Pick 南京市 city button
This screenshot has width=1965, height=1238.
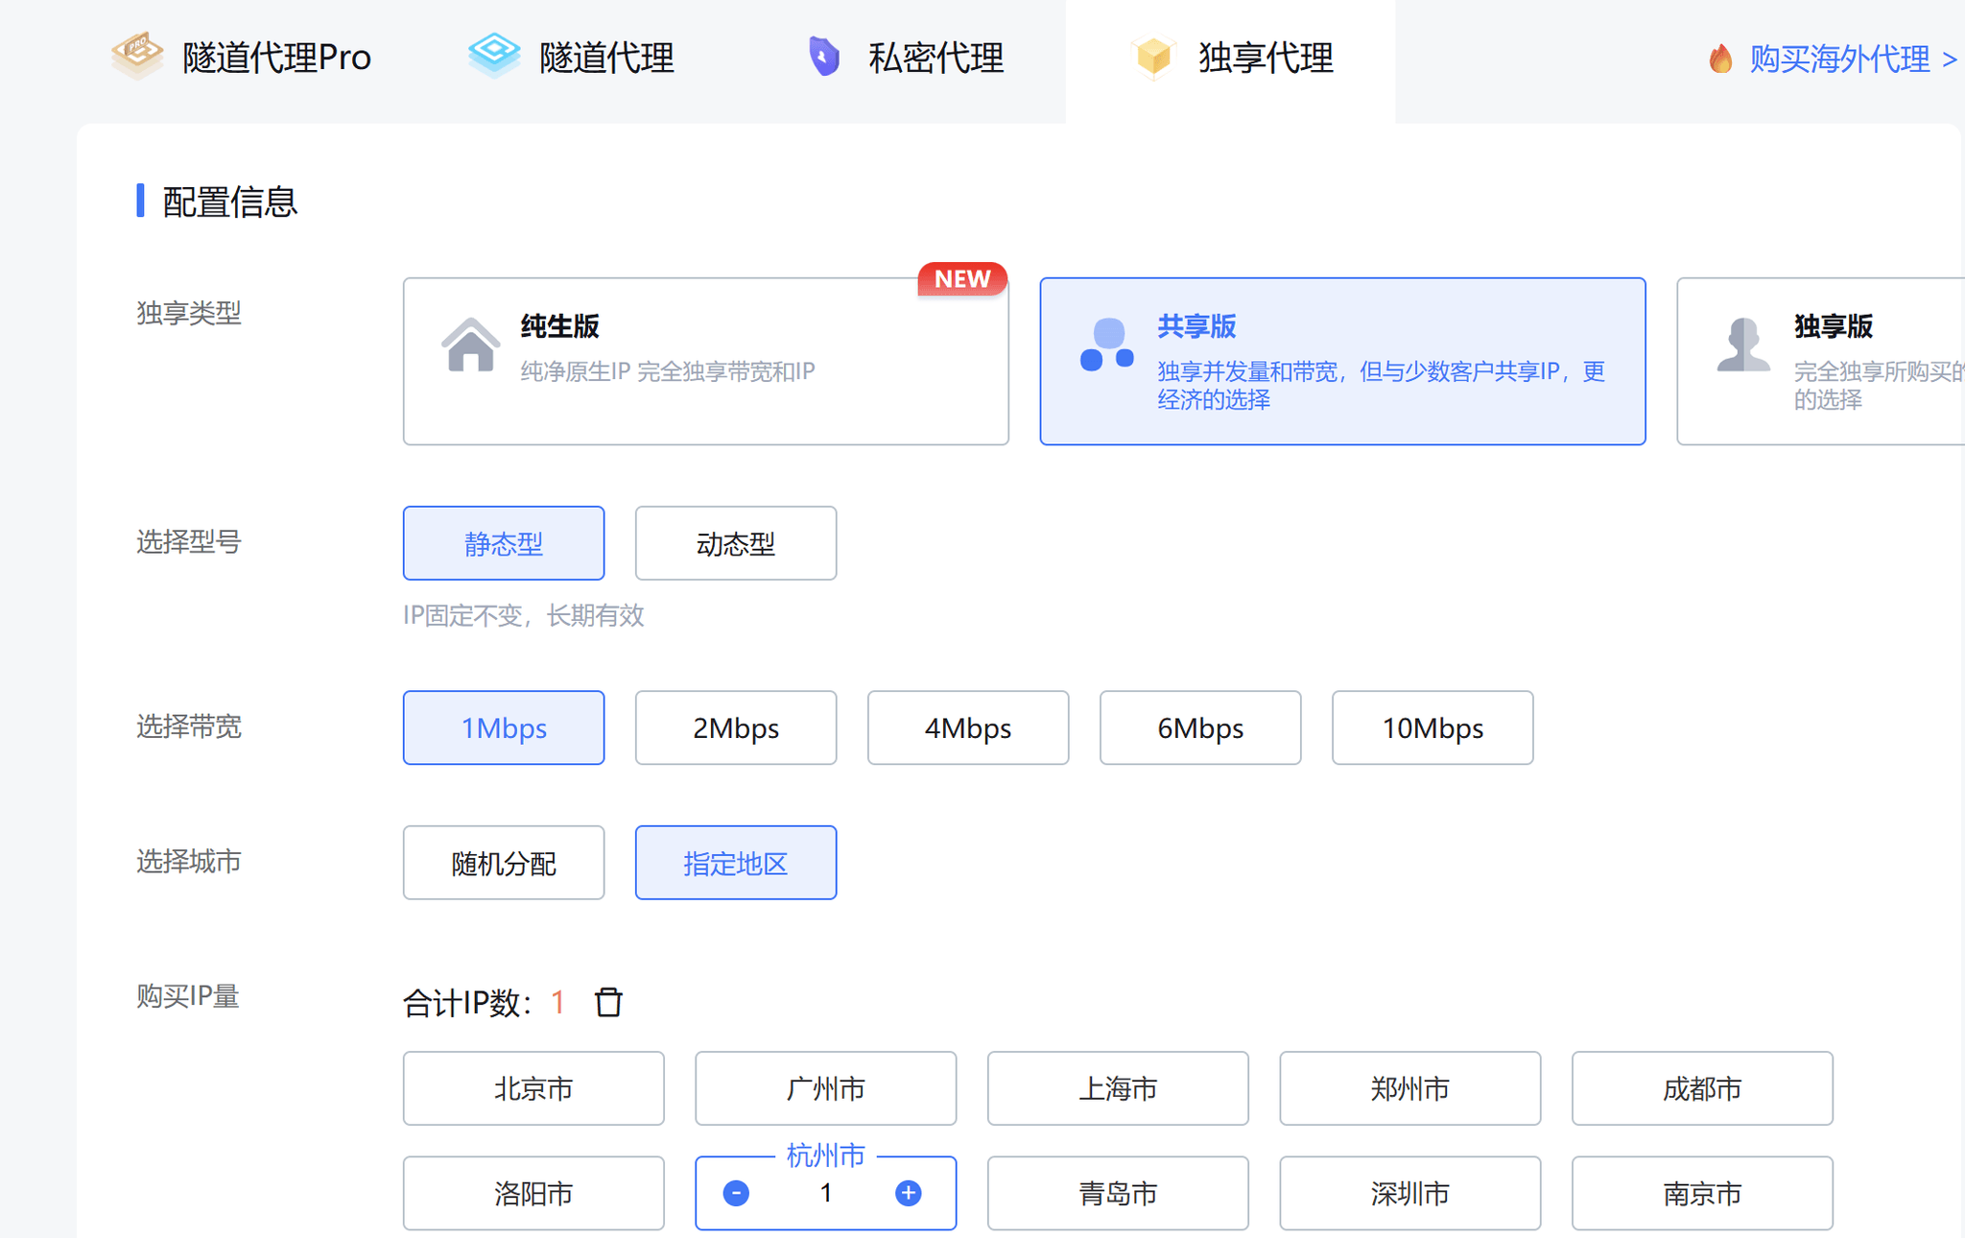coord(1702,1193)
